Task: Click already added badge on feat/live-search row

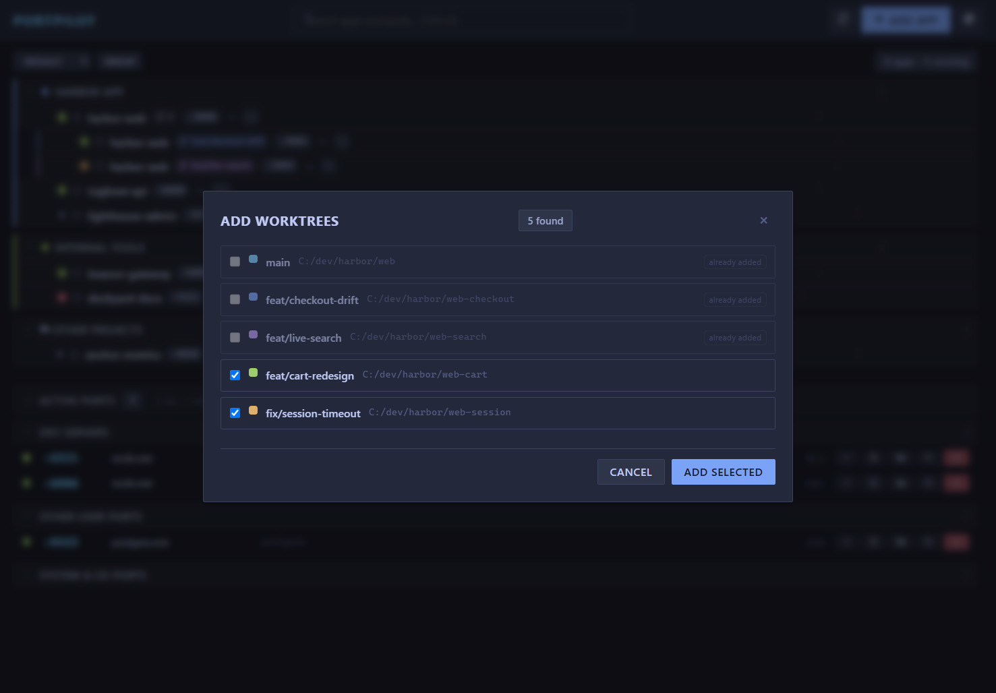Action: click(735, 338)
